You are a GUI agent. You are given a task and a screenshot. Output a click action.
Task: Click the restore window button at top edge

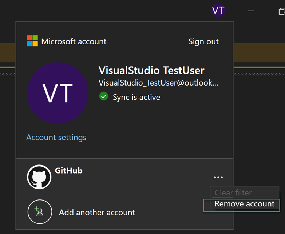[x=281, y=11]
